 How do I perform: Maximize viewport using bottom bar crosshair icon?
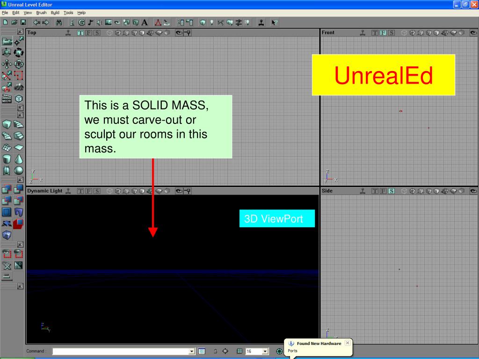(225, 351)
